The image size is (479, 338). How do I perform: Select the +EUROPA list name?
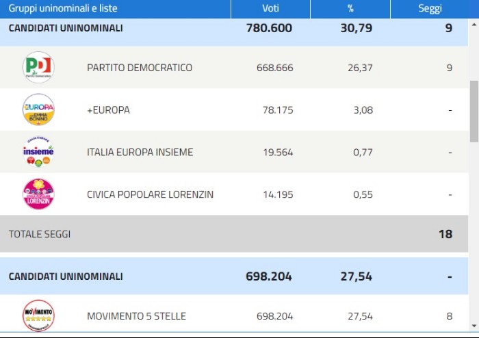click(x=108, y=110)
